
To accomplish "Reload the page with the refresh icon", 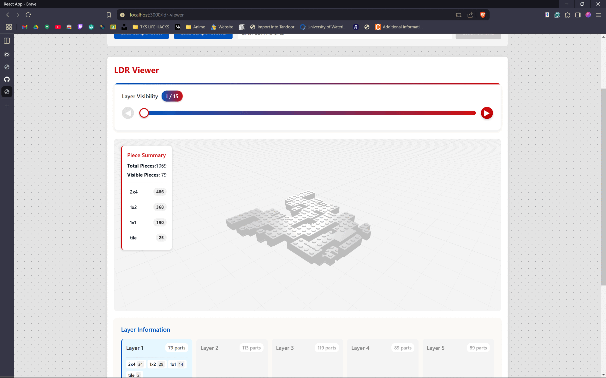I will (x=28, y=15).
